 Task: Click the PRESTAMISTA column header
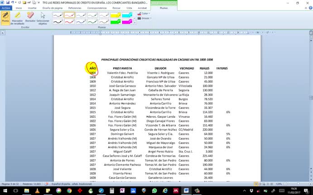(122, 68)
